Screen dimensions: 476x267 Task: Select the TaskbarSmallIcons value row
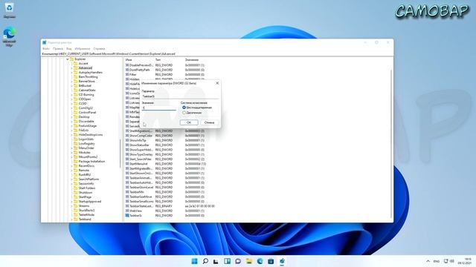pos(165,201)
